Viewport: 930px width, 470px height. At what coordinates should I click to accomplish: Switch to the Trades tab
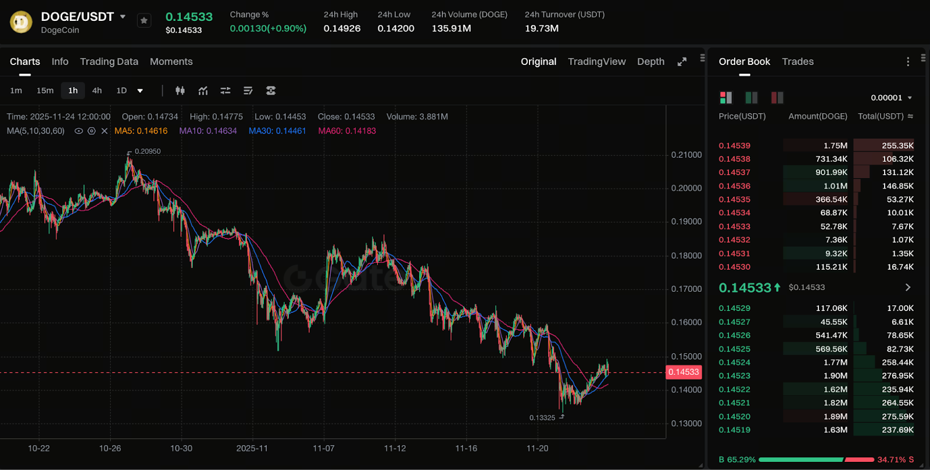(797, 62)
